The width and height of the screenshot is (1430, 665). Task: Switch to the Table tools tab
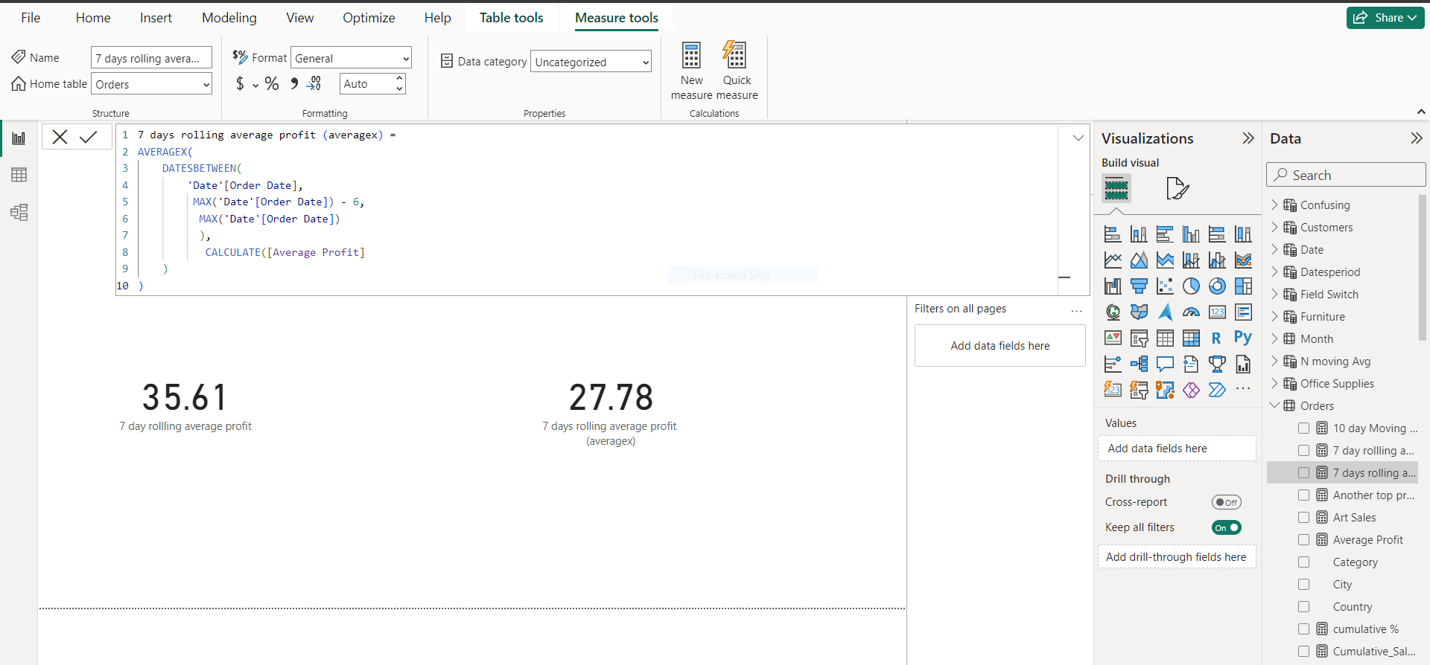click(512, 18)
